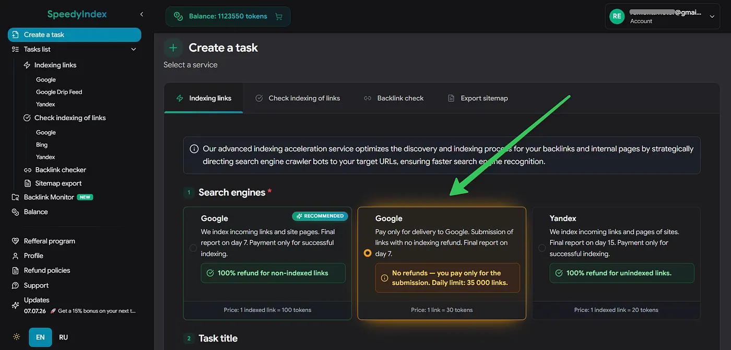This screenshot has width=731, height=350.
Task: Select EN language button
Action: coord(40,337)
